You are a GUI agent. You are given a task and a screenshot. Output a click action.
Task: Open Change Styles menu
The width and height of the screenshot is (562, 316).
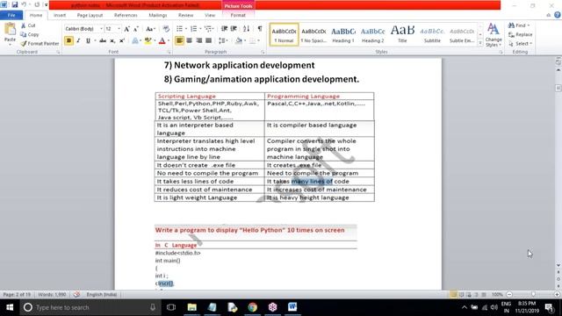(x=494, y=35)
